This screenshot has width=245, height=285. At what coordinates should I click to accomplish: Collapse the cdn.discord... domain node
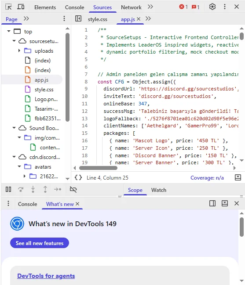[x=14, y=157]
